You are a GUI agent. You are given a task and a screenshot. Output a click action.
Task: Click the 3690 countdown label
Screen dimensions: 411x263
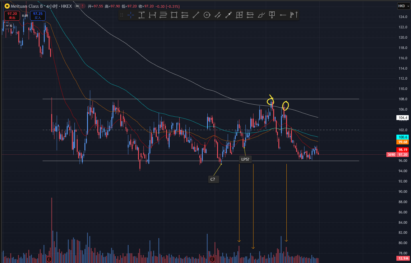click(391, 155)
